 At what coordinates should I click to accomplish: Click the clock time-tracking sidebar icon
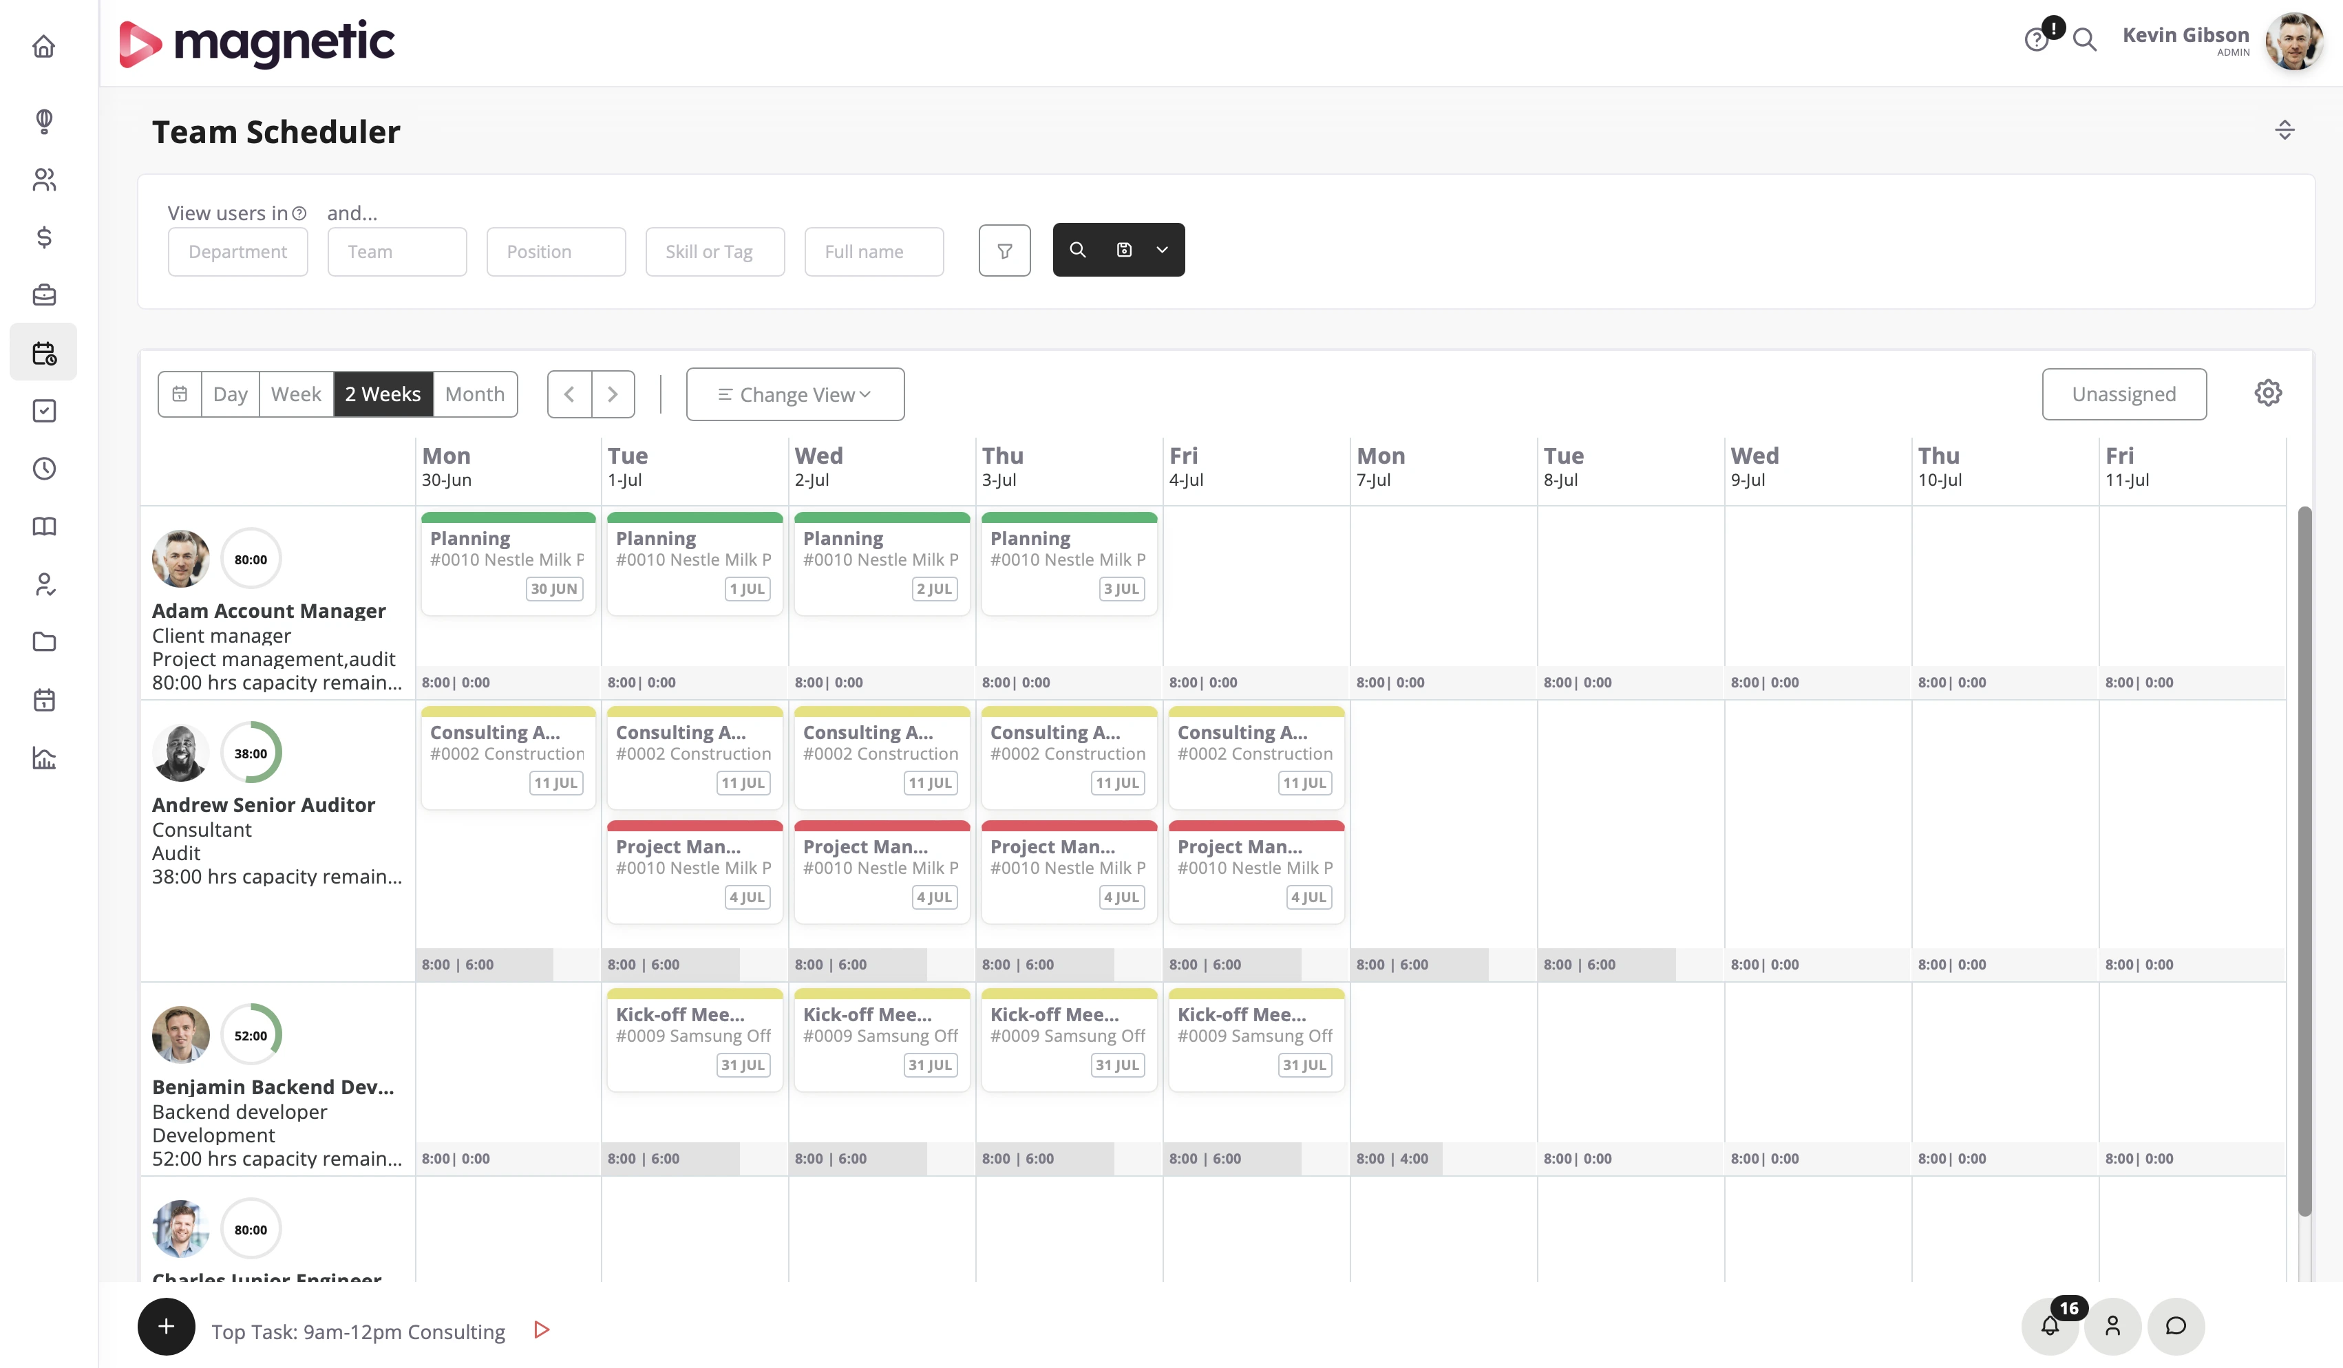click(x=43, y=469)
